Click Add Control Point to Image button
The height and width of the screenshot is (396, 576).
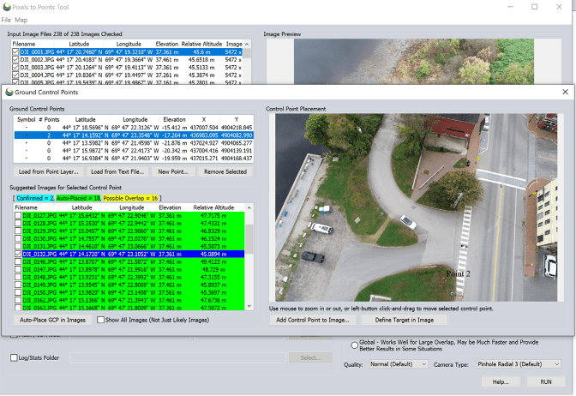pyautogui.click(x=313, y=320)
